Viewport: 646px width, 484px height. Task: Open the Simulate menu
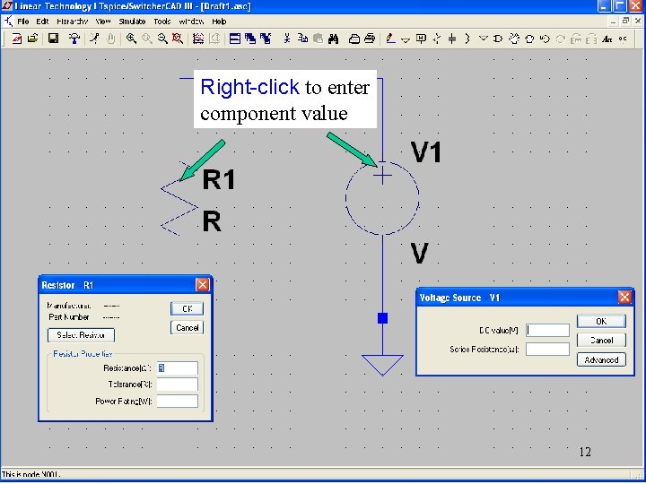(132, 22)
